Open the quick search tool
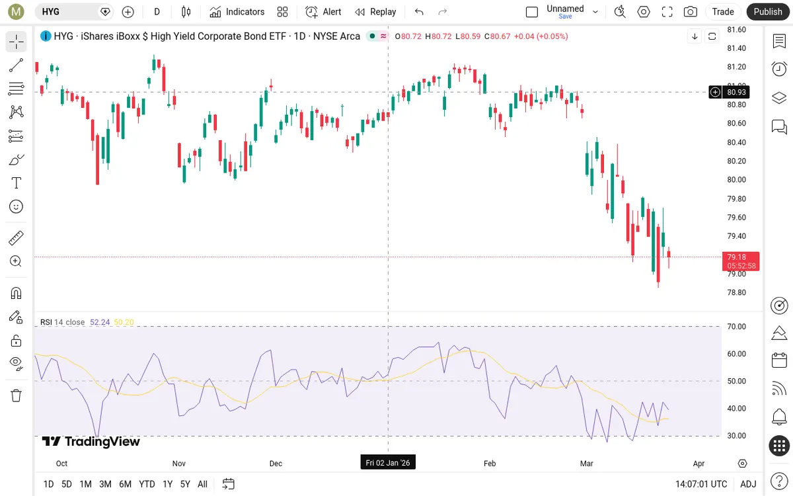This screenshot has height=496, width=793. 619,11
